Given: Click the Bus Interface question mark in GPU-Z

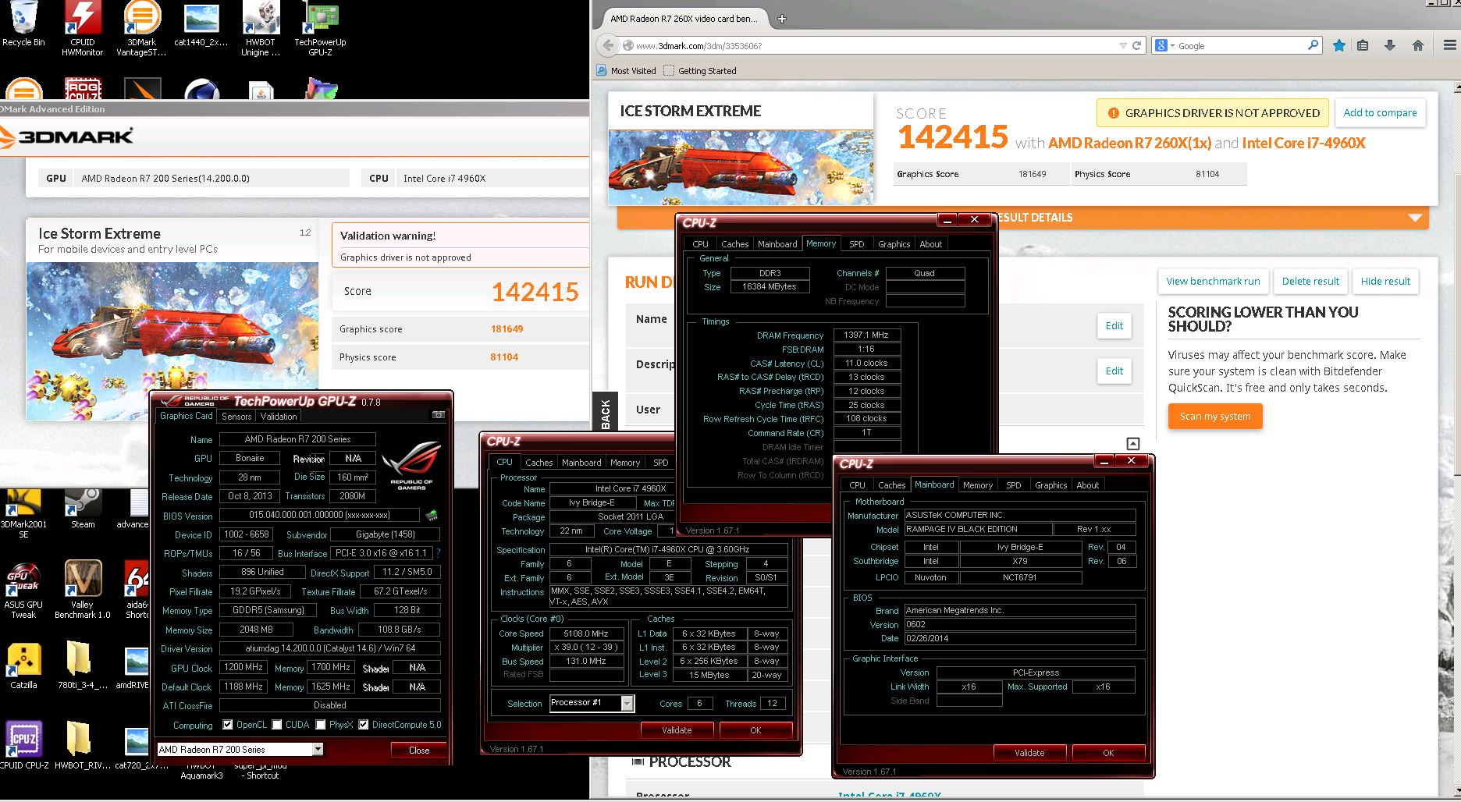Looking at the screenshot, I should [438, 553].
